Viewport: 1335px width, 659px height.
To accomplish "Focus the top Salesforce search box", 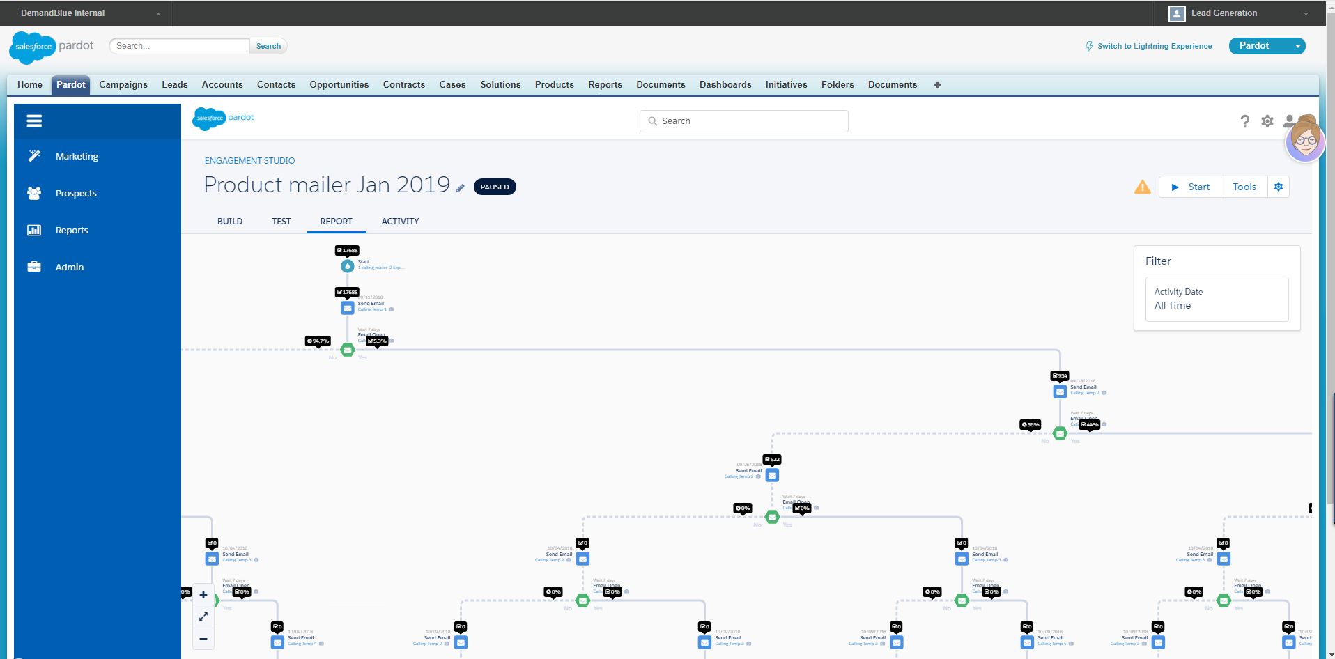I will (180, 46).
